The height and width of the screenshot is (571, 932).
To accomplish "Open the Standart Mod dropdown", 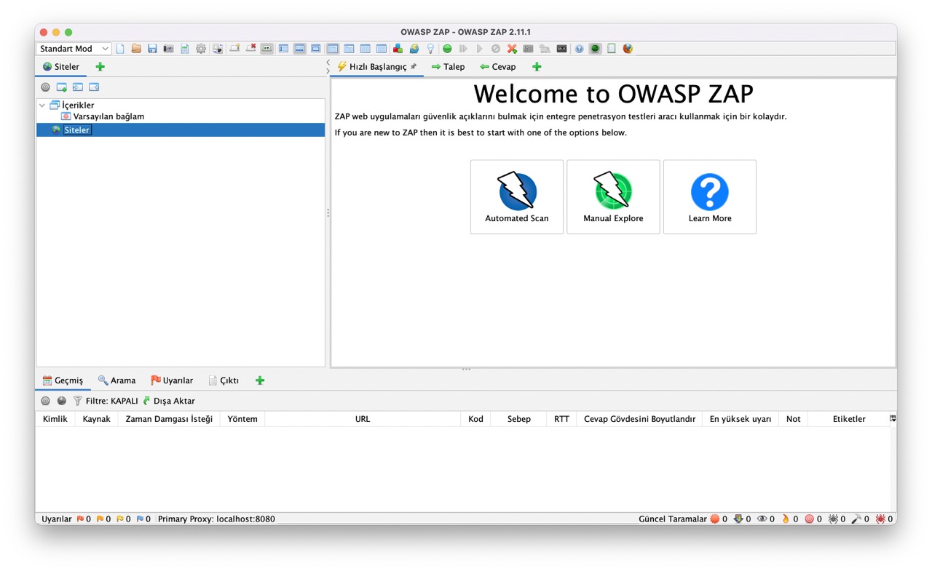I will click(x=74, y=49).
